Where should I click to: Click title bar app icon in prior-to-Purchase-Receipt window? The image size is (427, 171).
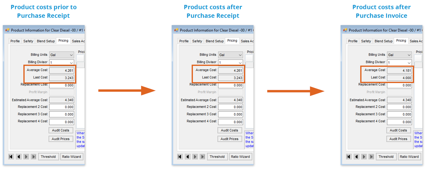(x=7, y=30)
